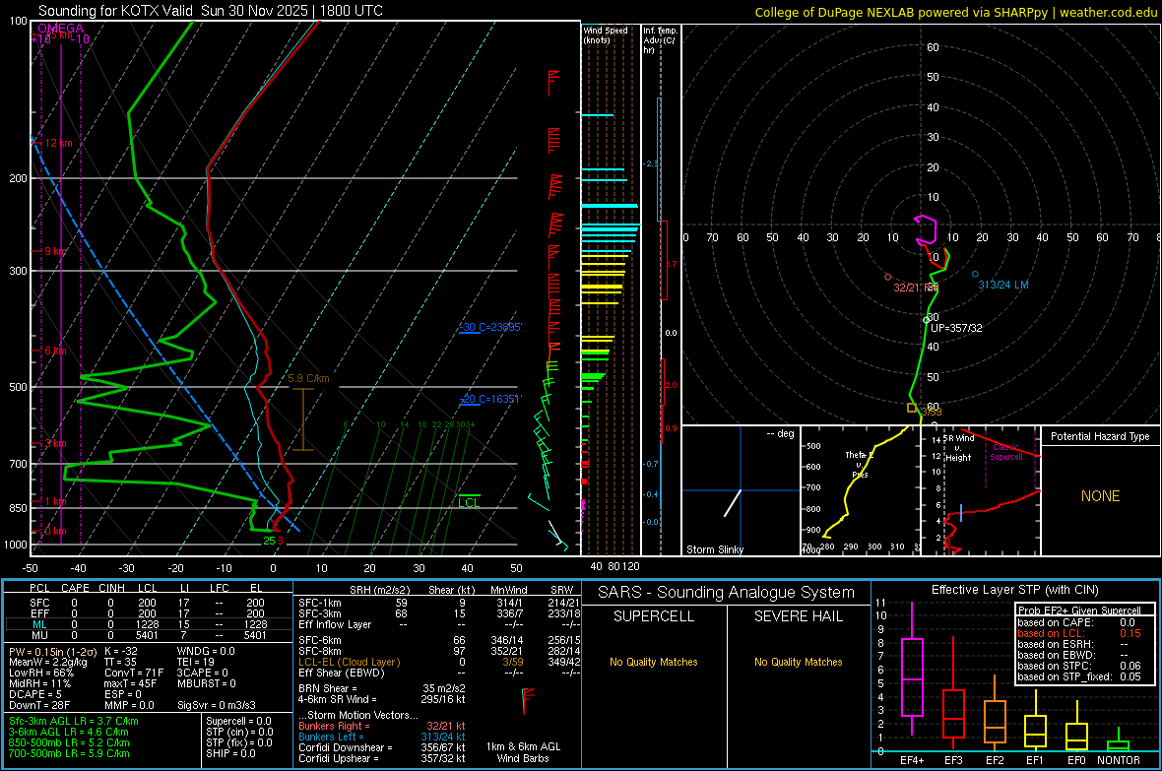Click the SEVERE HAIL column heading
1162x771 pixels.
pos(799,616)
